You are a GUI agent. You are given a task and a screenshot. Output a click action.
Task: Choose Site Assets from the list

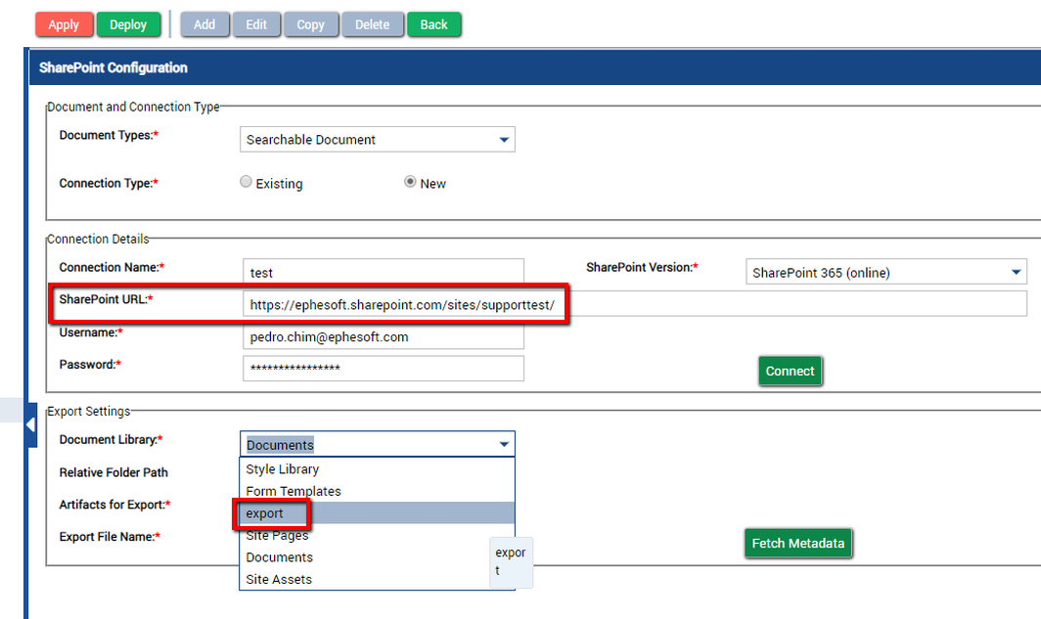[x=377, y=579]
